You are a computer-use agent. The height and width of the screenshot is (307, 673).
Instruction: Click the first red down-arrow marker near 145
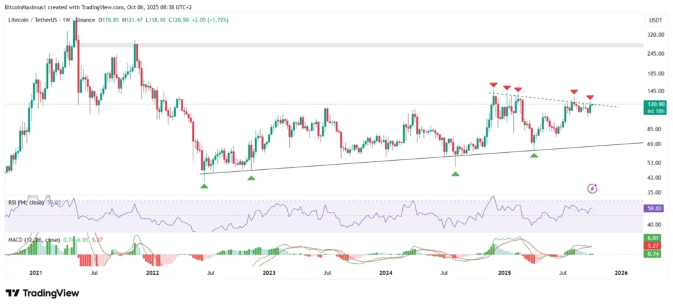pos(493,85)
